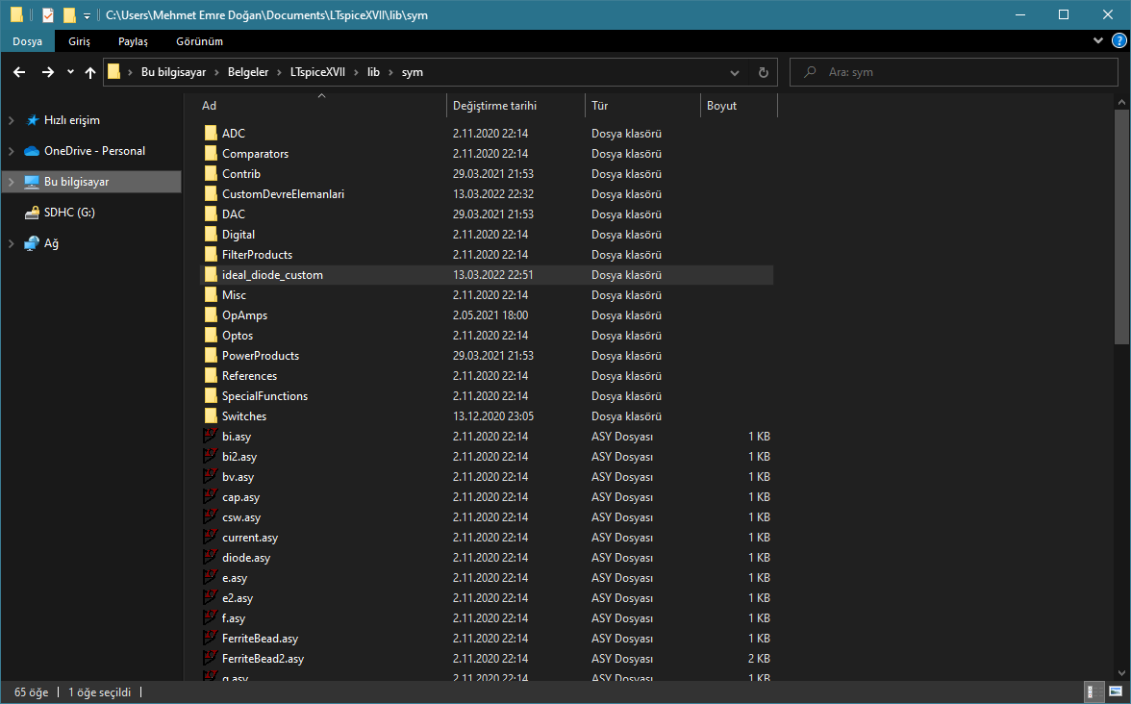Expand the Ağ tree node

[11, 243]
